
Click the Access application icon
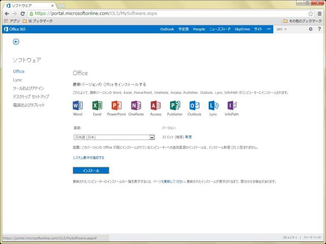click(155, 106)
